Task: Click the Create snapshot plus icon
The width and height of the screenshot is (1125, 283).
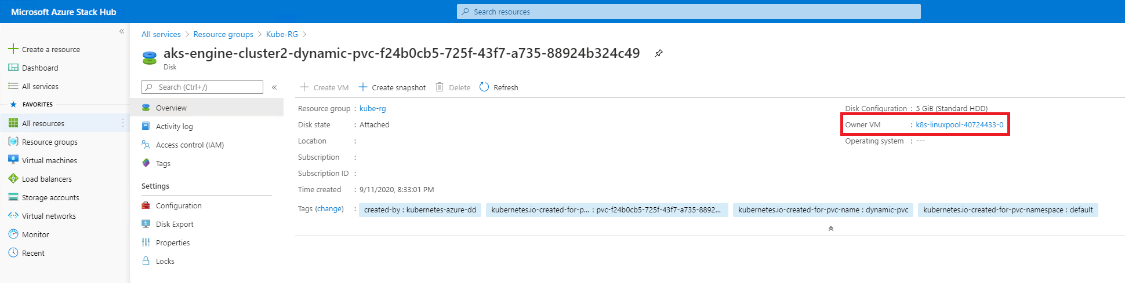Action: click(x=363, y=87)
